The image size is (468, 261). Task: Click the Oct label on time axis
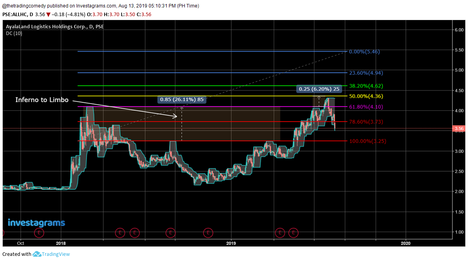(x=21, y=243)
